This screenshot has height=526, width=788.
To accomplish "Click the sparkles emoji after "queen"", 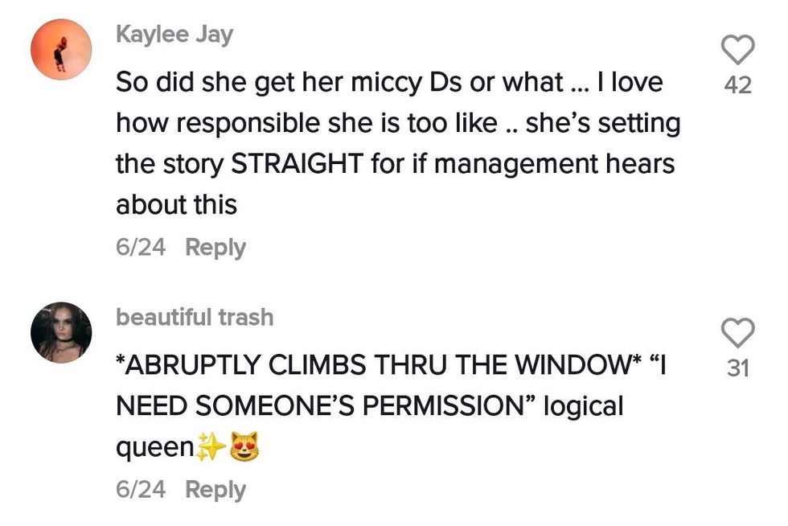I will coord(208,448).
